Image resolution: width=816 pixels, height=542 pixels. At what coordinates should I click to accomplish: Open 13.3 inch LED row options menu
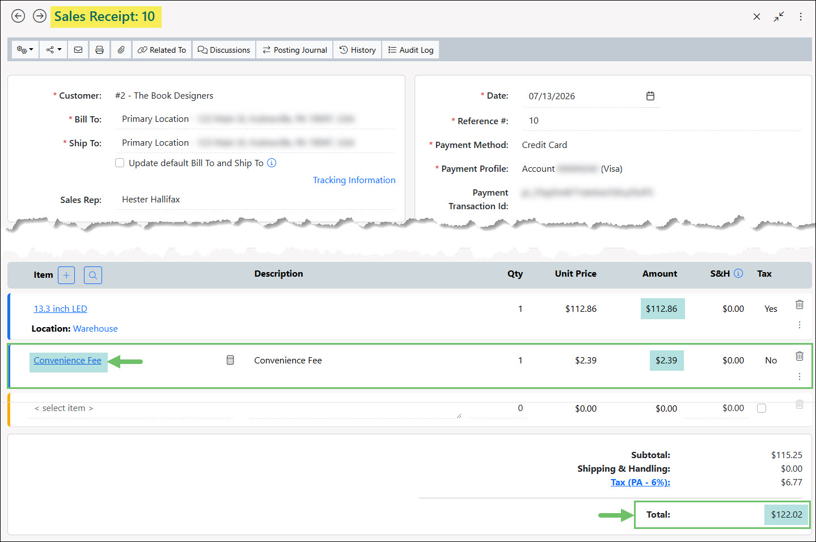(x=800, y=325)
